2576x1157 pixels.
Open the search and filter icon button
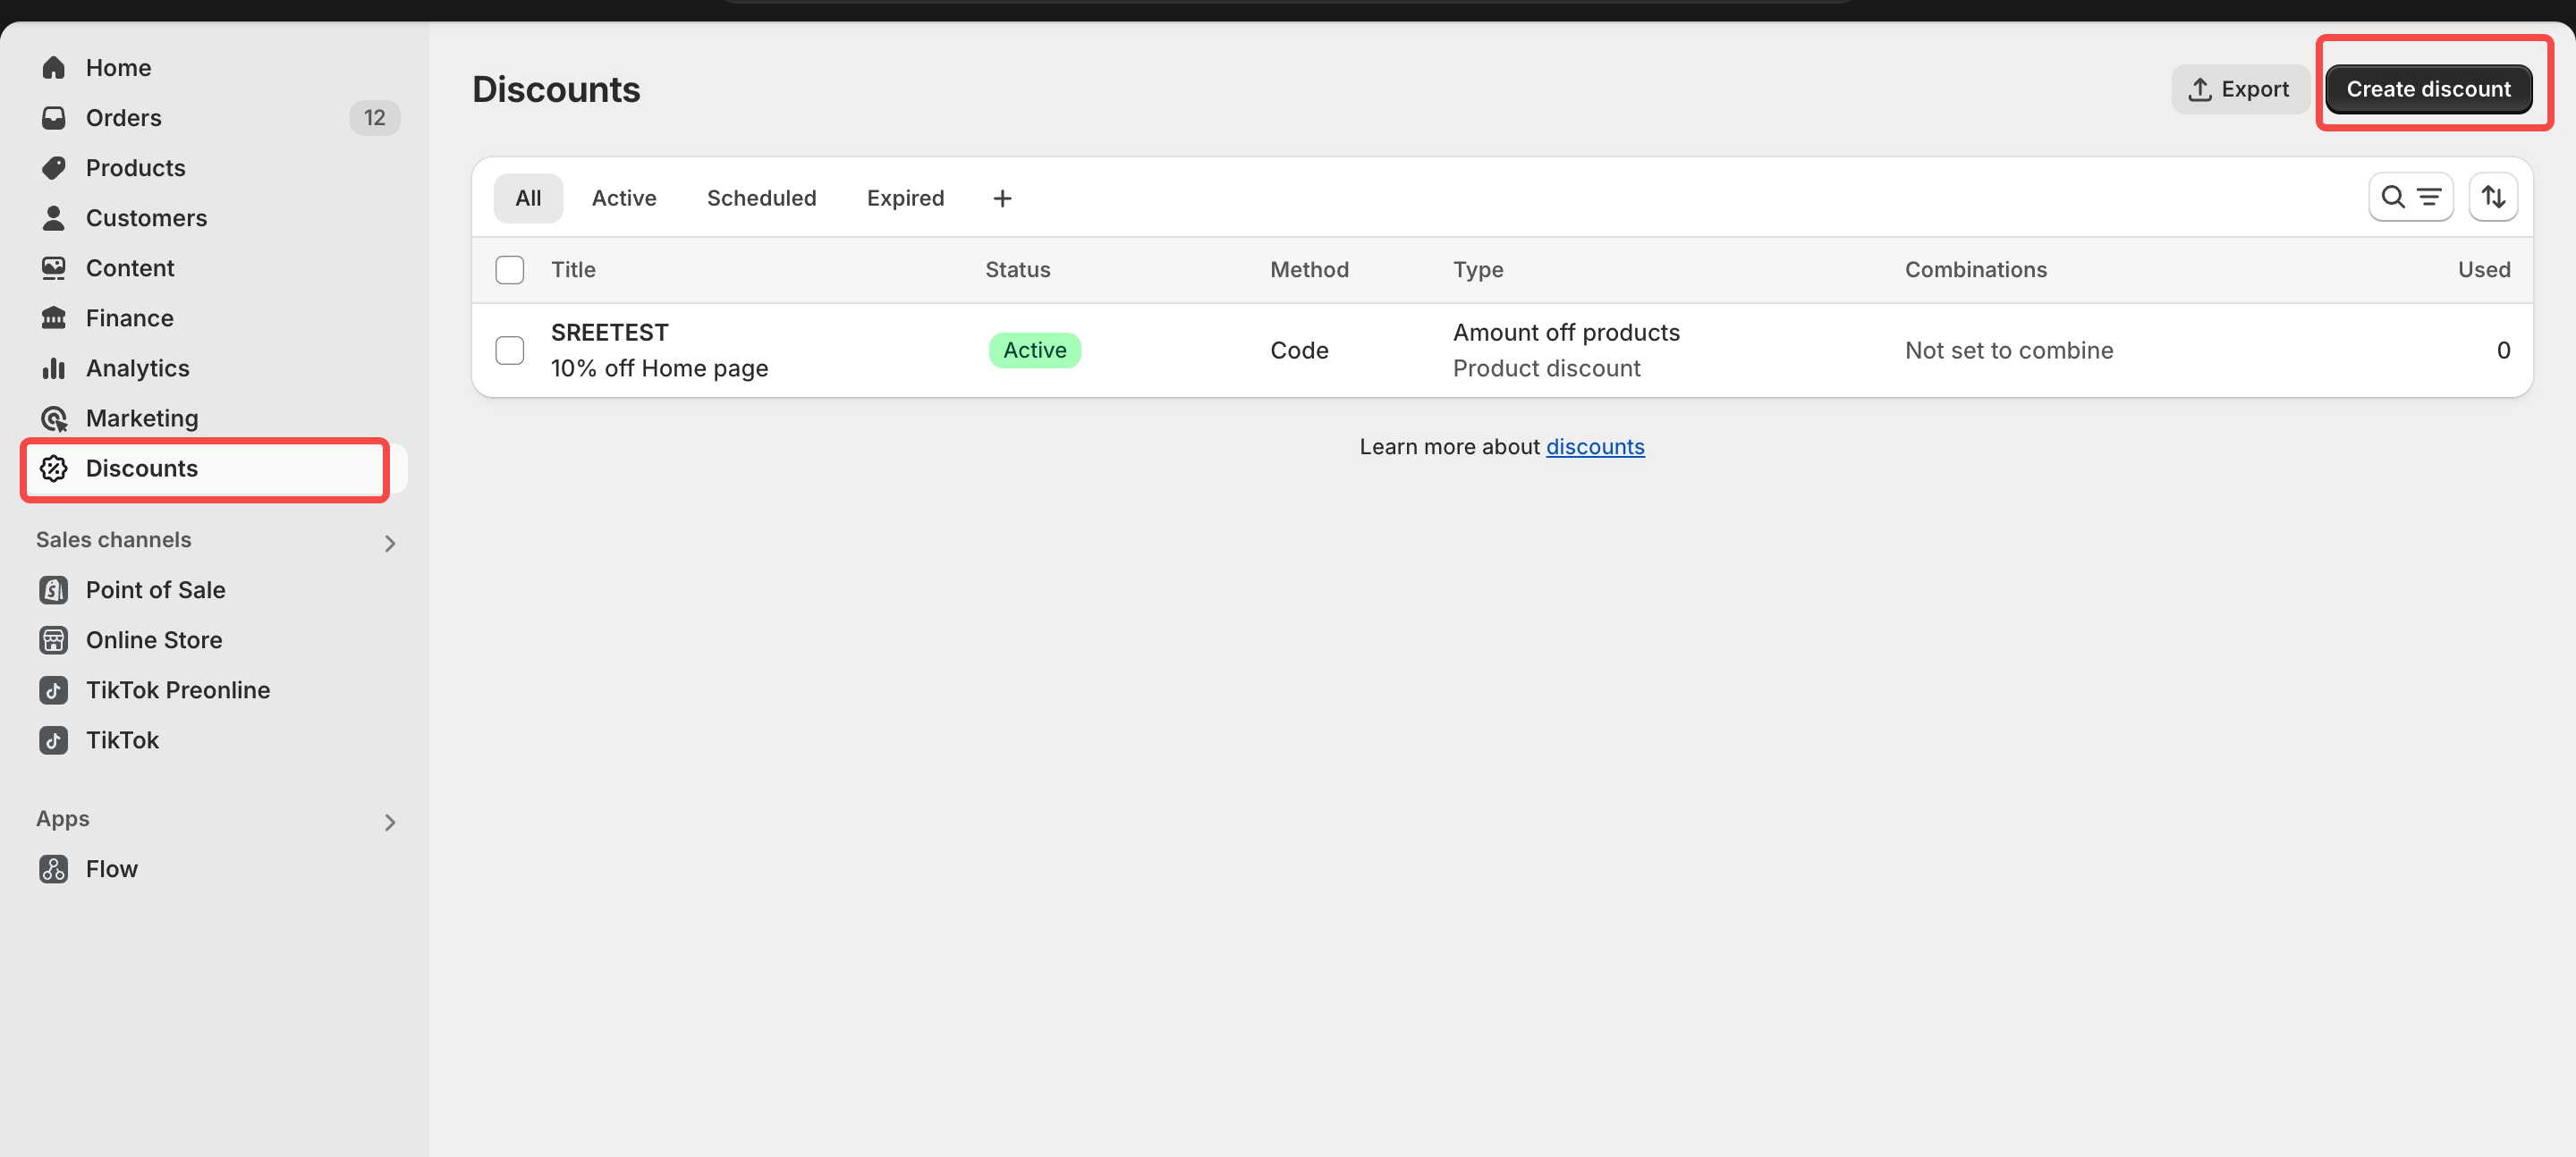pos(2410,197)
